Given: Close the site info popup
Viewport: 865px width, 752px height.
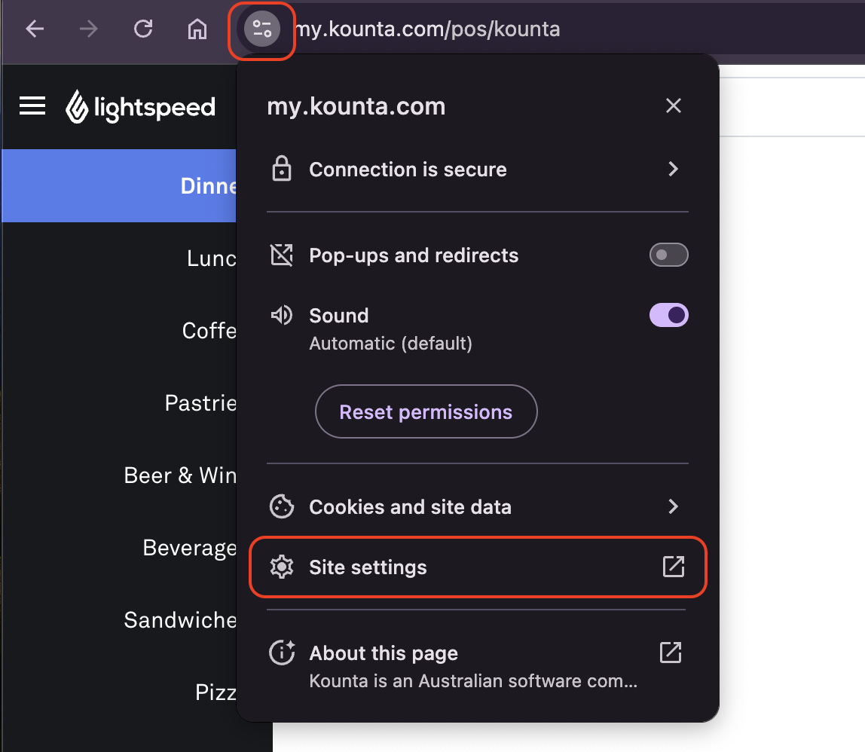Looking at the screenshot, I should [673, 105].
